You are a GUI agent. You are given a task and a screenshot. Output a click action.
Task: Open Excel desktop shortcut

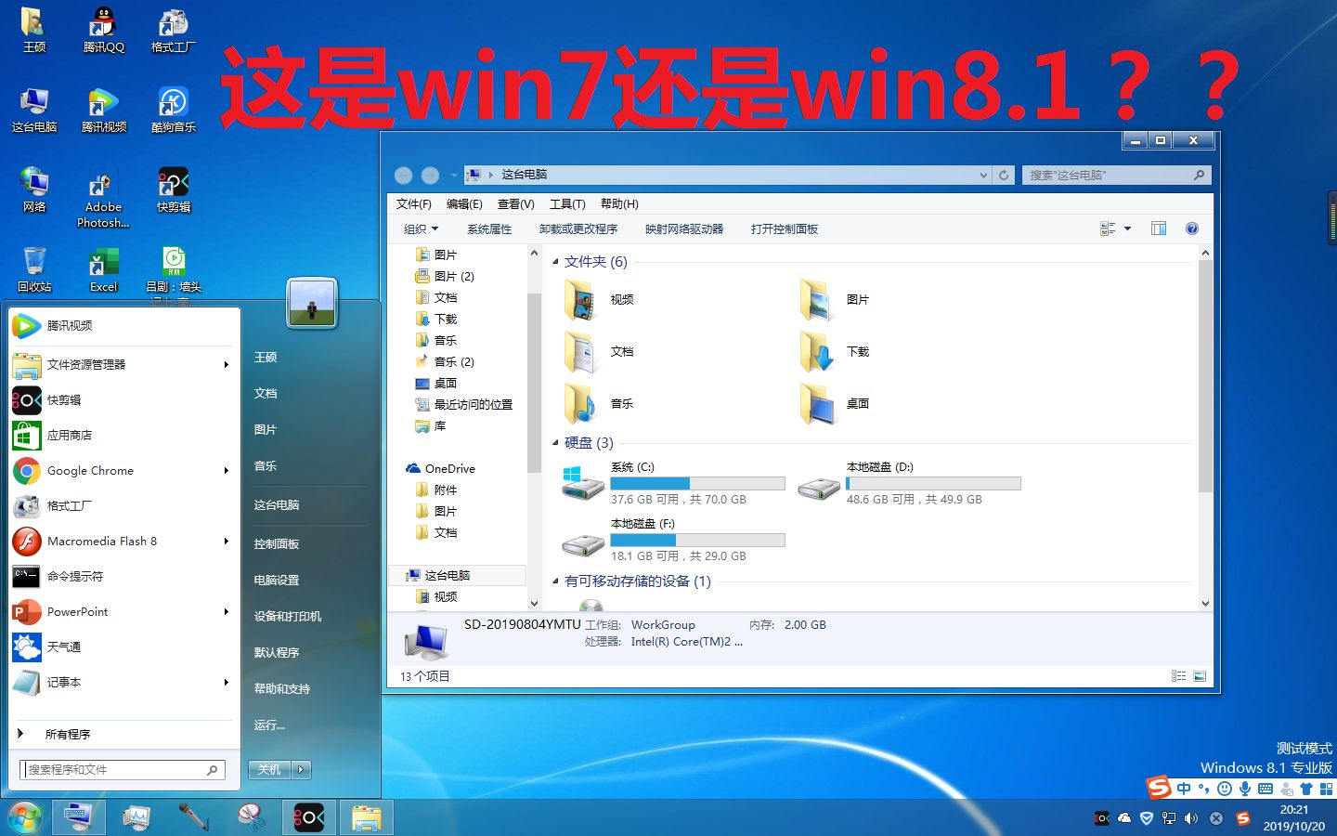tap(103, 269)
